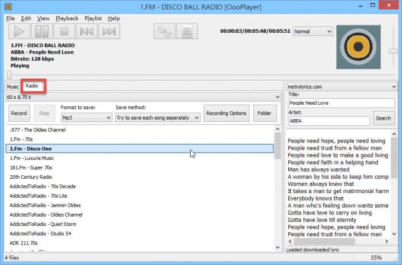This screenshot has width=402, height=265.
Task: Click the lyrics horizontal scroll right arrow
Action: (x=386, y=241)
